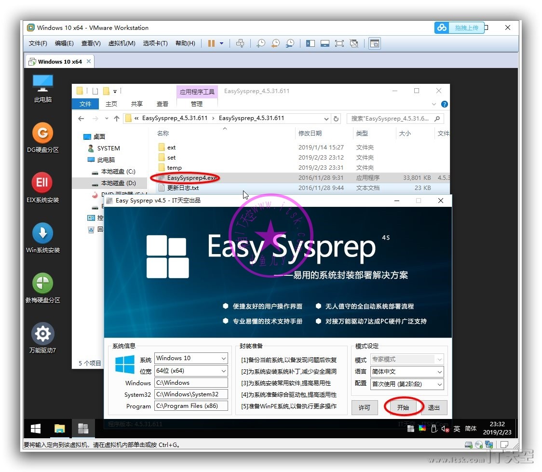Select the DG硬盘分区 desktop icon
Viewport: 542px width, 472px height.
pos(43,137)
